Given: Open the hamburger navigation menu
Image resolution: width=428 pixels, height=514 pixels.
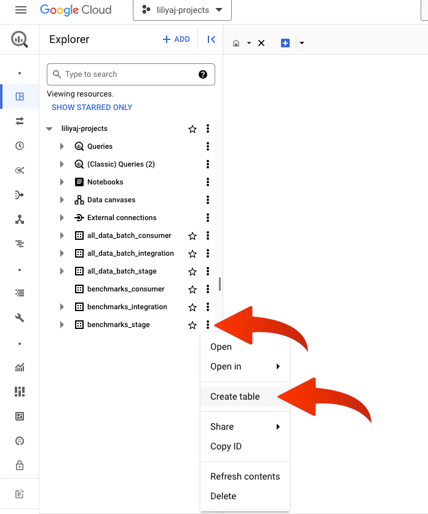Looking at the screenshot, I should coord(21,10).
